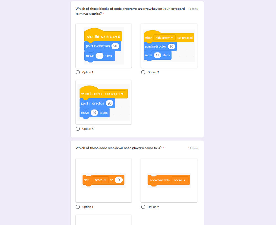Click the 'when I receive message1' block image
Viewport: 276px width, 225px height.
(104, 102)
